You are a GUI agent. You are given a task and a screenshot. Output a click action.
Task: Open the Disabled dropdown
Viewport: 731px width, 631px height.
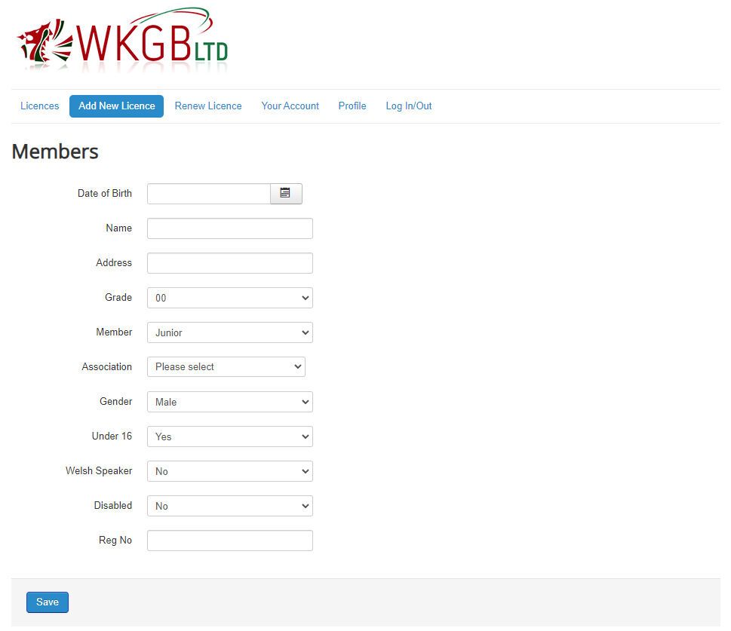click(229, 506)
